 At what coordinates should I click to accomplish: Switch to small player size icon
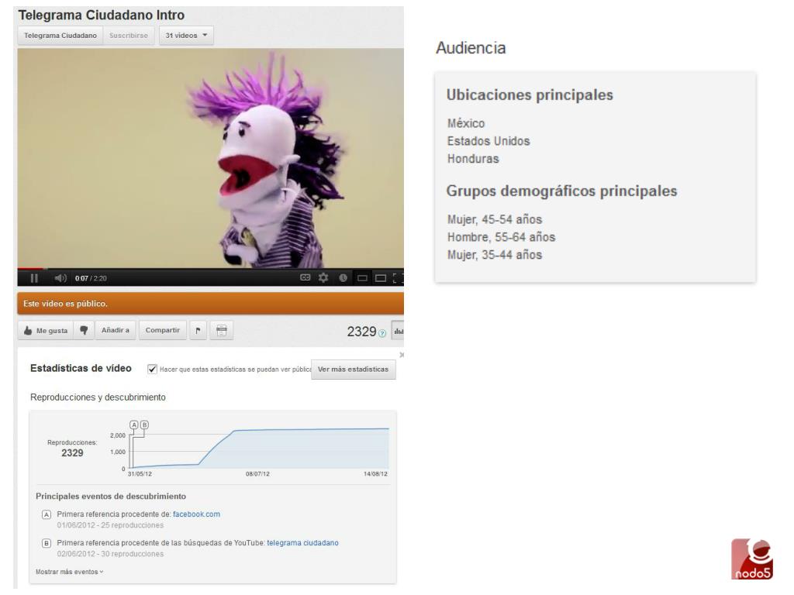coord(362,278)
